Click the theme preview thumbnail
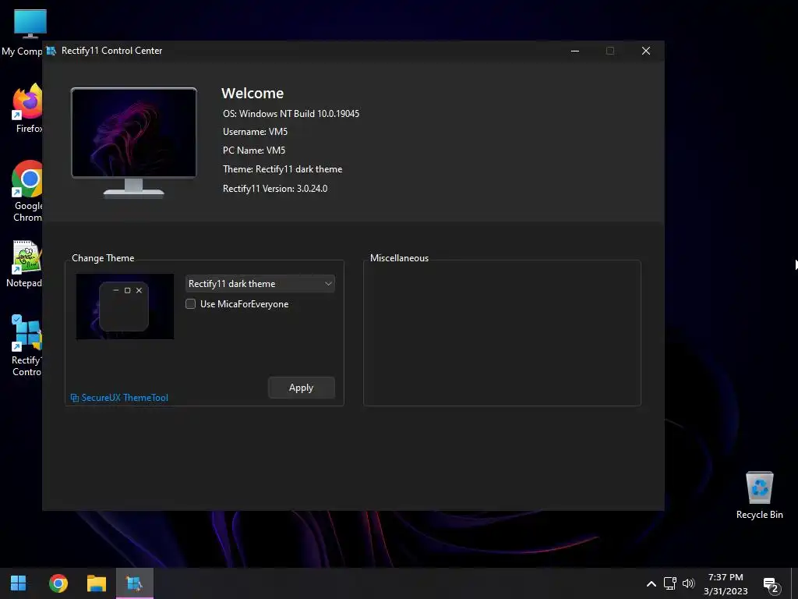798x599 pixels. 125,307
